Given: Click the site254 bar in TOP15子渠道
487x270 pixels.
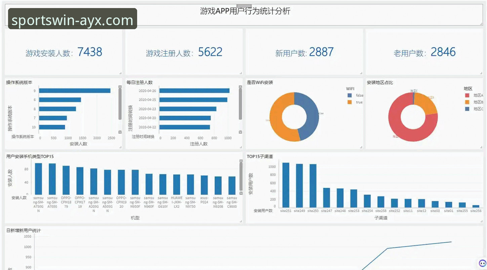Looking at the screenshot, I should 367,201.
